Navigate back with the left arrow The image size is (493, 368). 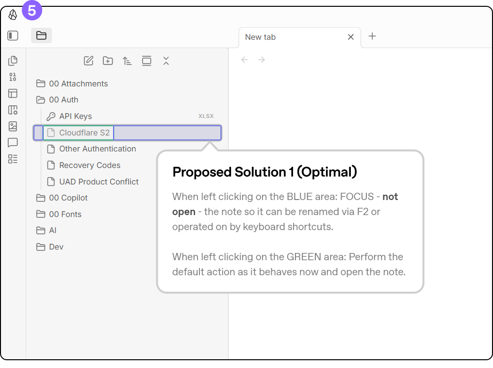(x=245, y=60)
